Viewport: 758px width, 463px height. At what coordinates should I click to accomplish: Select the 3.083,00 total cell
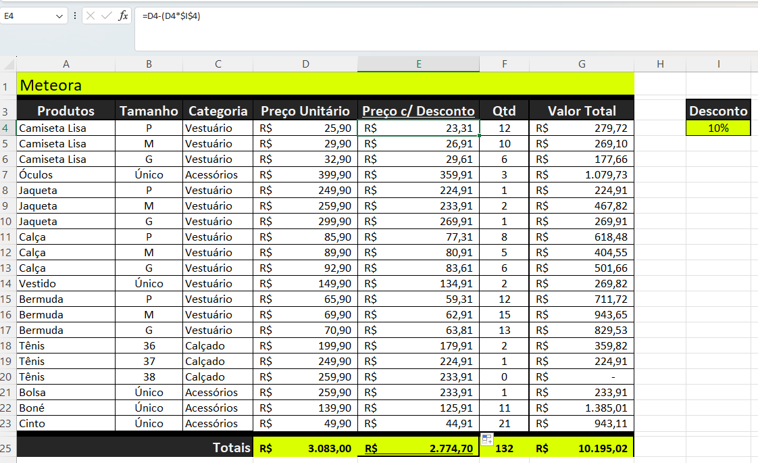point(305,448)
